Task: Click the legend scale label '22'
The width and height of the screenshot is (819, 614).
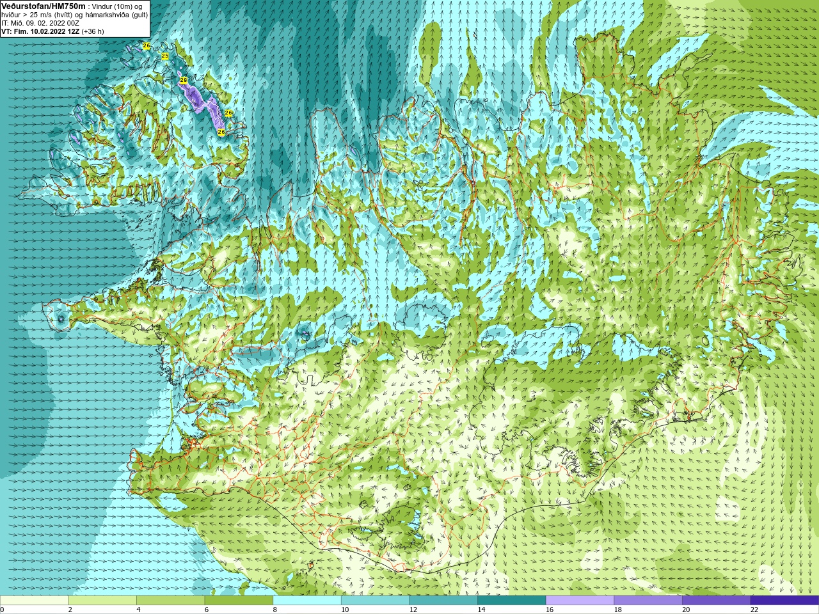Action: coord(754,610)
